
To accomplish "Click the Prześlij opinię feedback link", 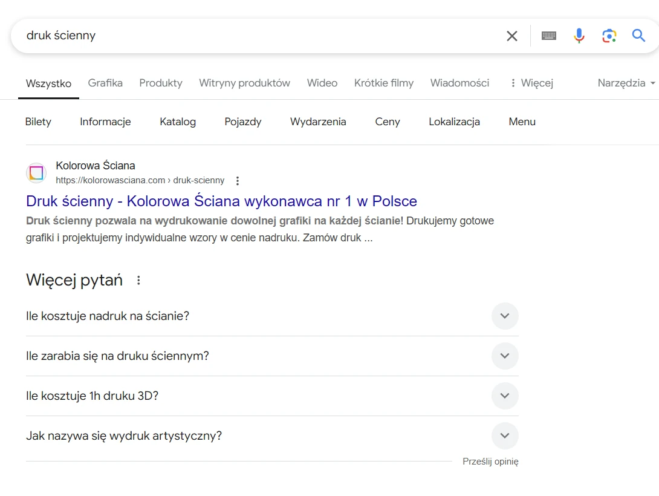I will click(x=490, y=462).
